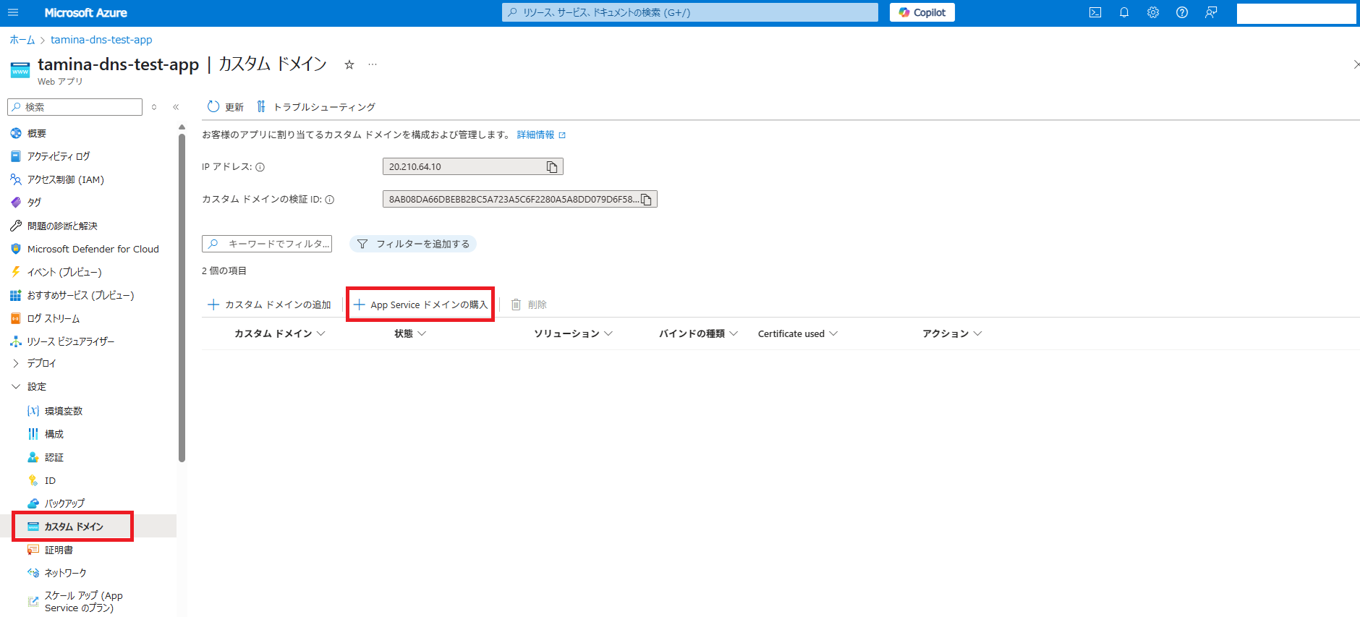Open the portal hamburger menu

13,12
